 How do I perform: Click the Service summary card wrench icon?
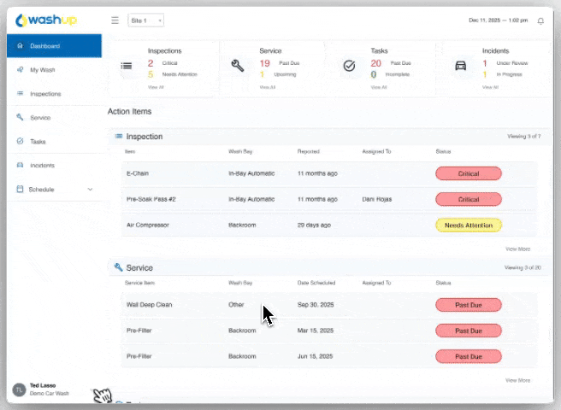click(x=238, y=66)
